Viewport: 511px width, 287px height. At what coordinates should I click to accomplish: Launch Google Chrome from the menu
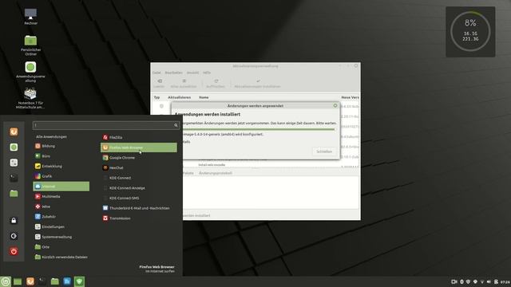pos(139,158)
